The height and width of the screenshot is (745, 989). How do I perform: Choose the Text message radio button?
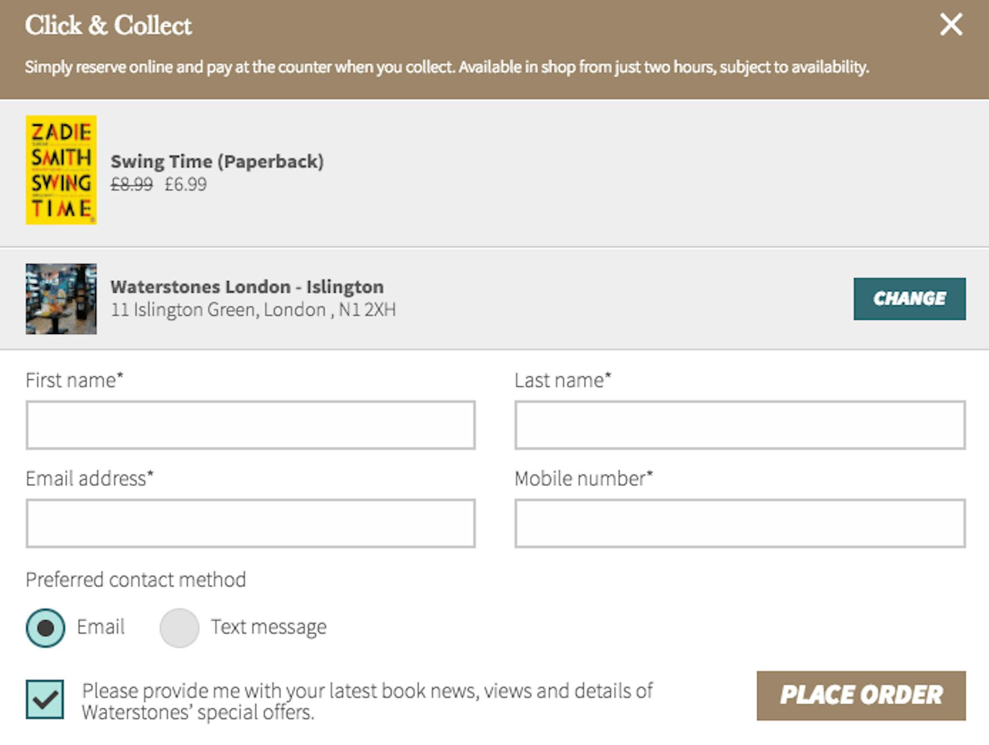(x=179, y=627)
